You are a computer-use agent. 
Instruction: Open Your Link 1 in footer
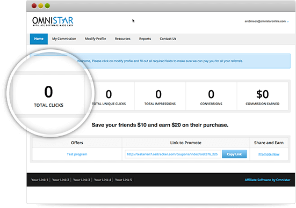click(39, 180)
